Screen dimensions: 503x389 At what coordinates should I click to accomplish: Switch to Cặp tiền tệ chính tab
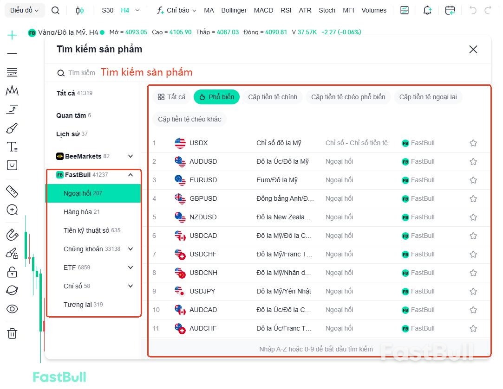272,97
